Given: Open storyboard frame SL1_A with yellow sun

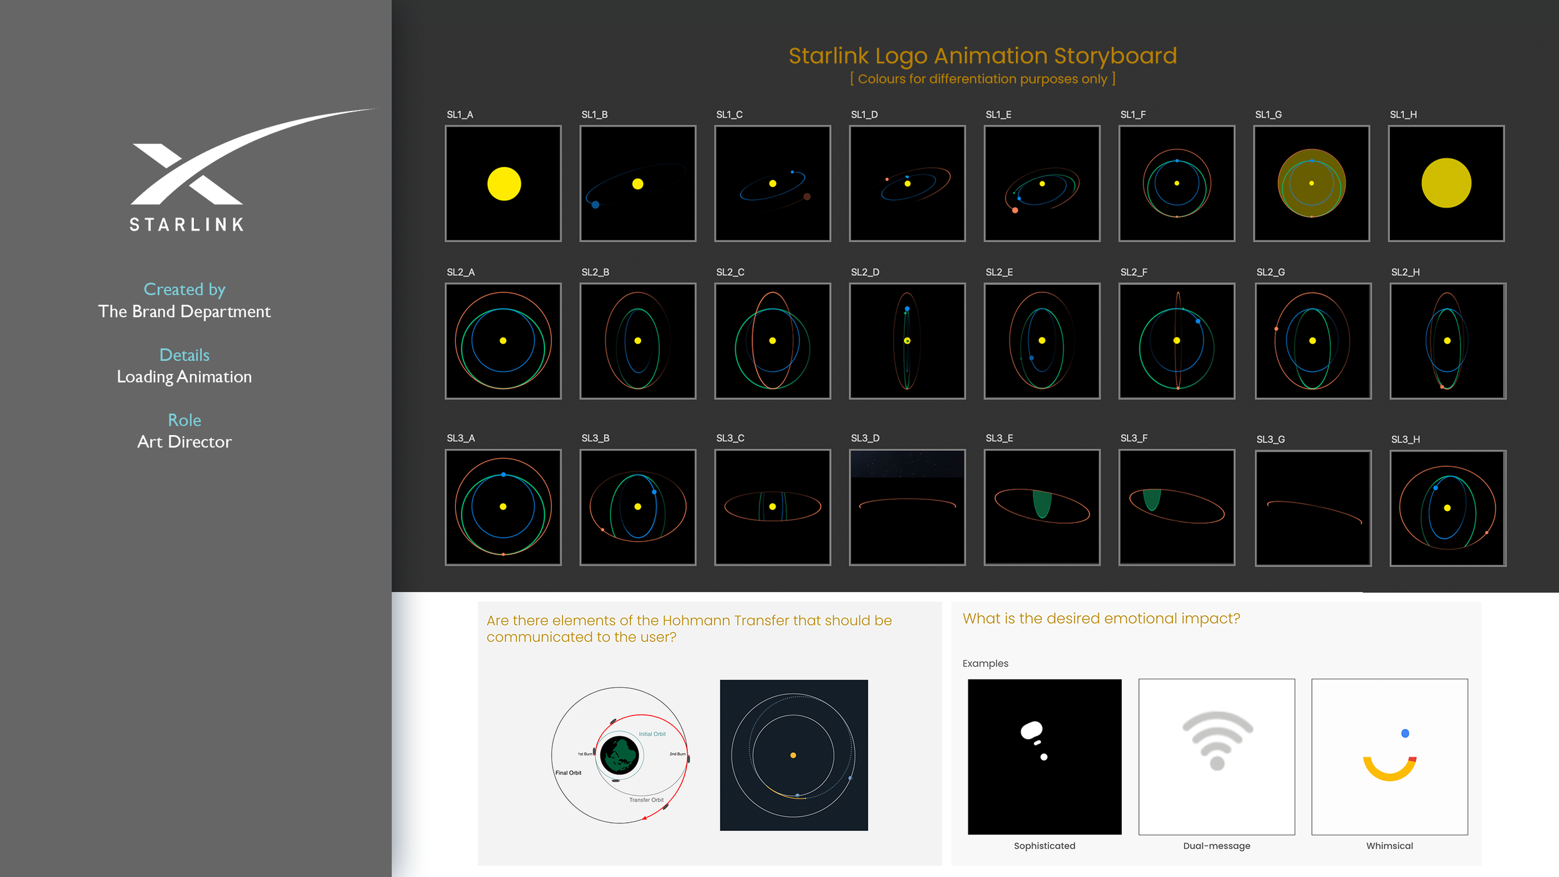Looking at the screenshot, I should pos(503,184).
